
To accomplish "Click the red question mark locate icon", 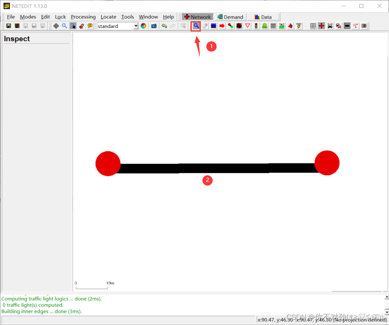I will [x=81, y=26].
